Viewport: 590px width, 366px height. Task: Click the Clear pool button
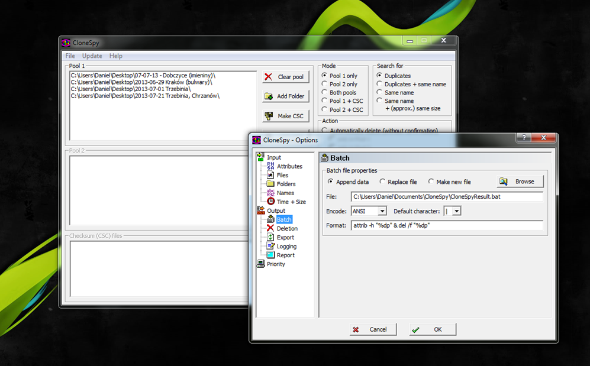(x=286, y=77)
